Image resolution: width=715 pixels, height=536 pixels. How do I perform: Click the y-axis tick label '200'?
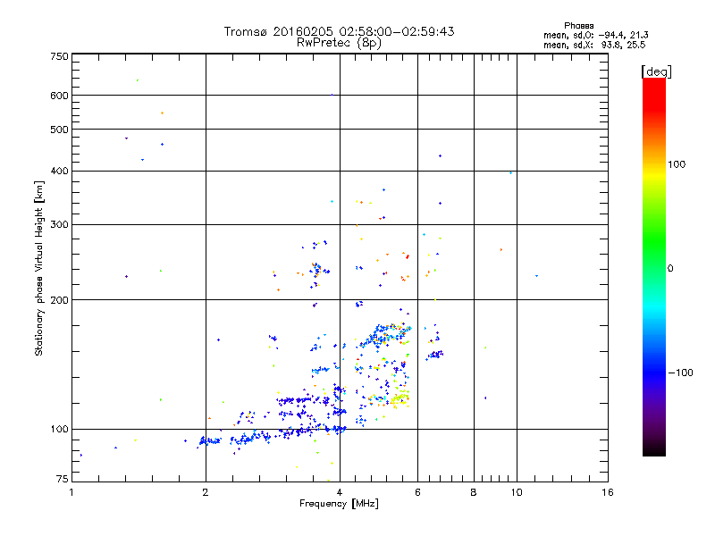tap(59, 300)
